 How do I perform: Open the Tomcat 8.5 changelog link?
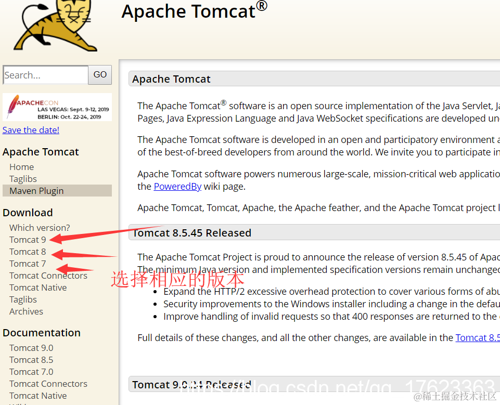point(477,338)
